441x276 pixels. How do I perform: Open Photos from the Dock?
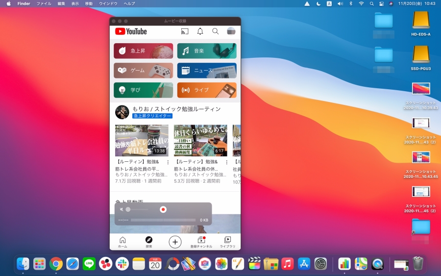point(221,264)
